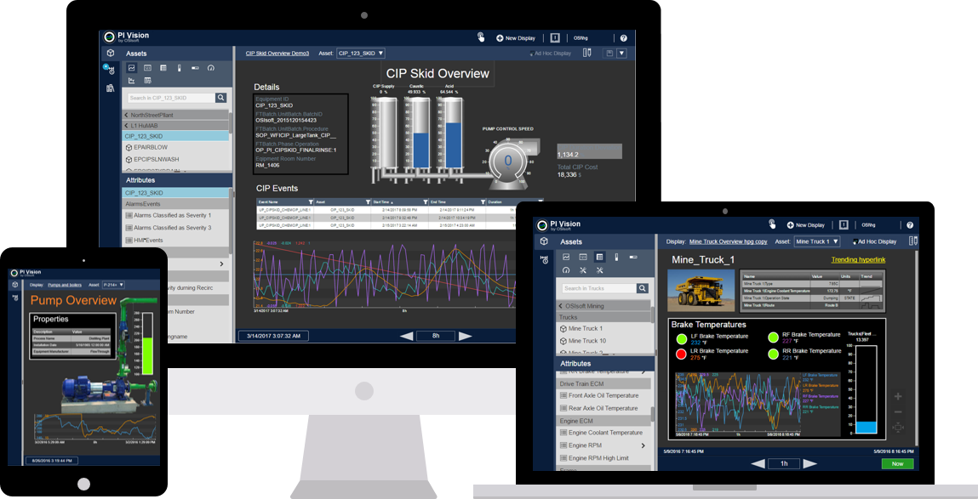Click the zoom out minus on laptop display
This screenshot has width=978, height=499.
tap(898, 411)
